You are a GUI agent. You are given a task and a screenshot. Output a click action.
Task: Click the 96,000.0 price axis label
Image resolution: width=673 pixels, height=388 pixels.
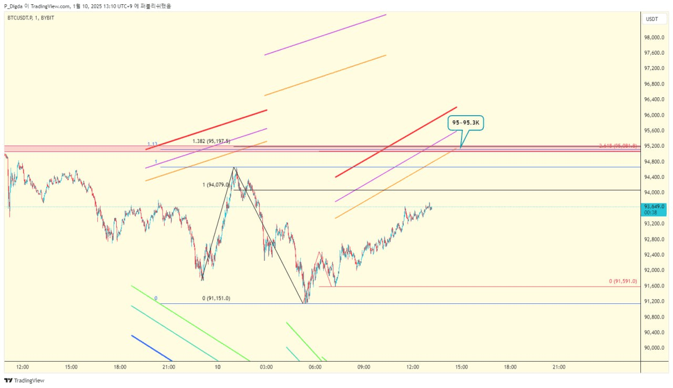[655, 115]
